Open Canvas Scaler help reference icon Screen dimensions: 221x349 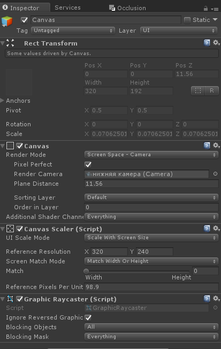207,229
